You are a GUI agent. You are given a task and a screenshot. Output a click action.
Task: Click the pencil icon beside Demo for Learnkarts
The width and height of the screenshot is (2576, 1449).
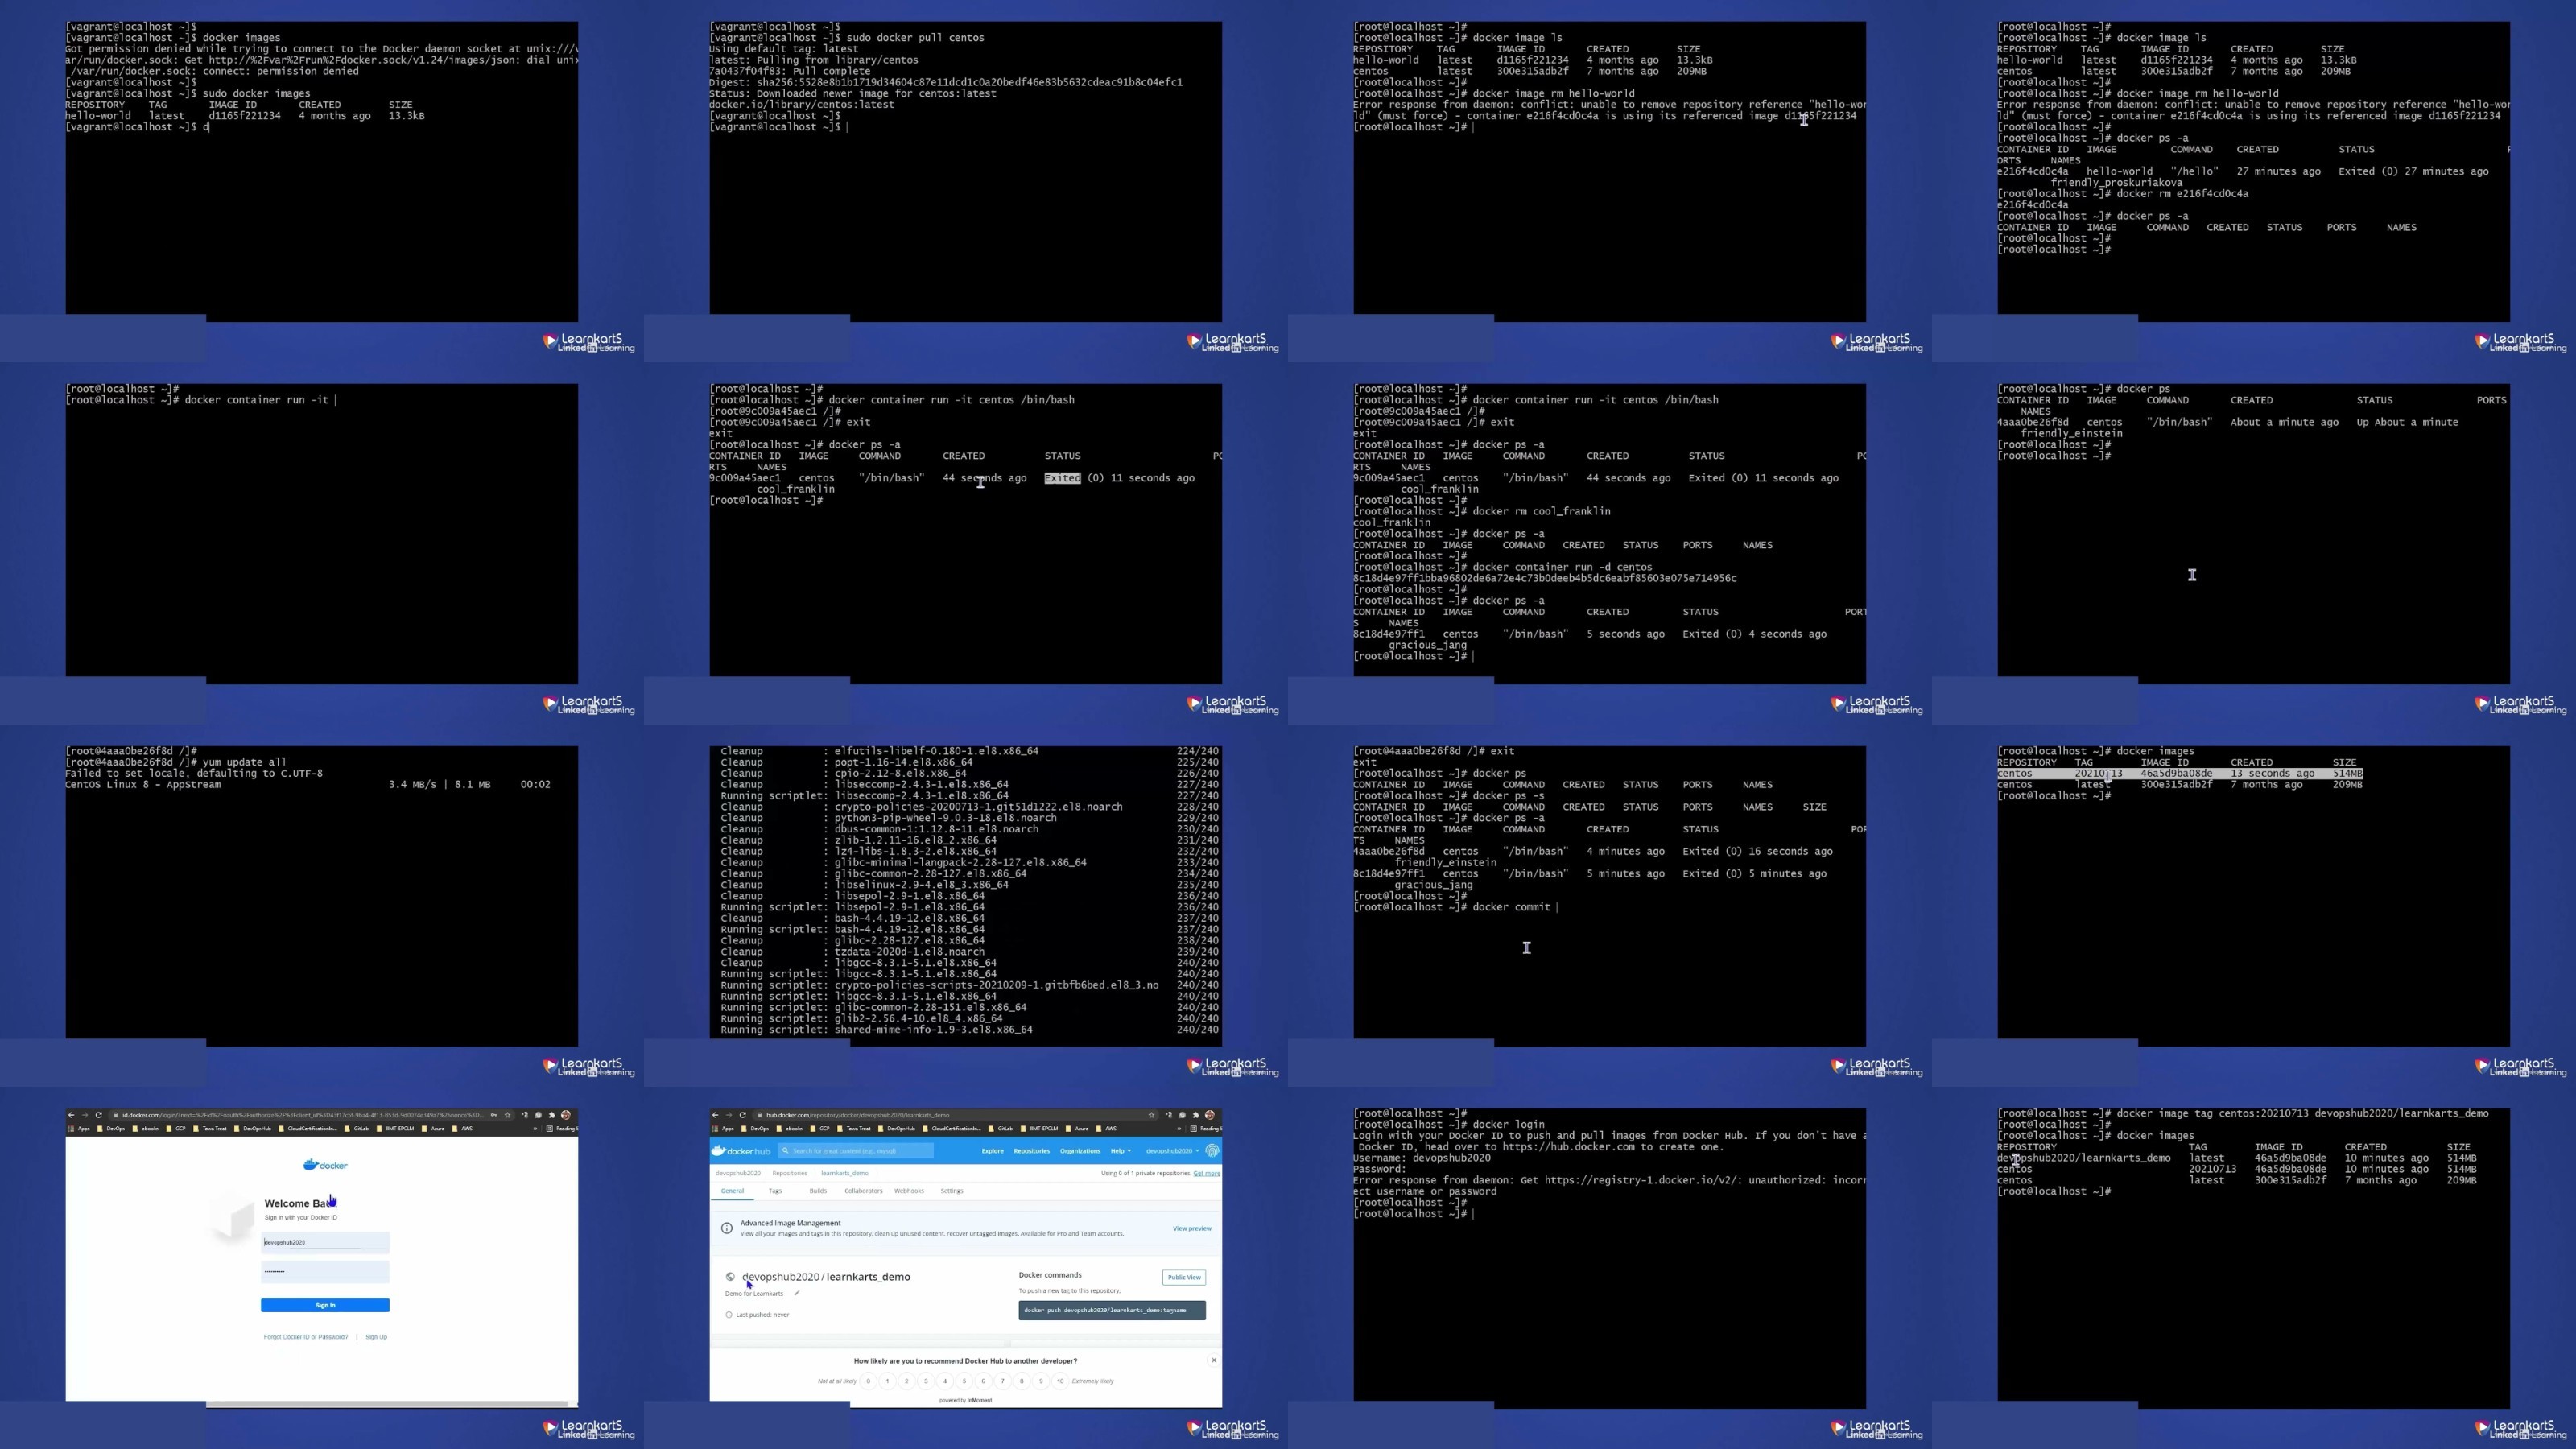point(796,1293)
